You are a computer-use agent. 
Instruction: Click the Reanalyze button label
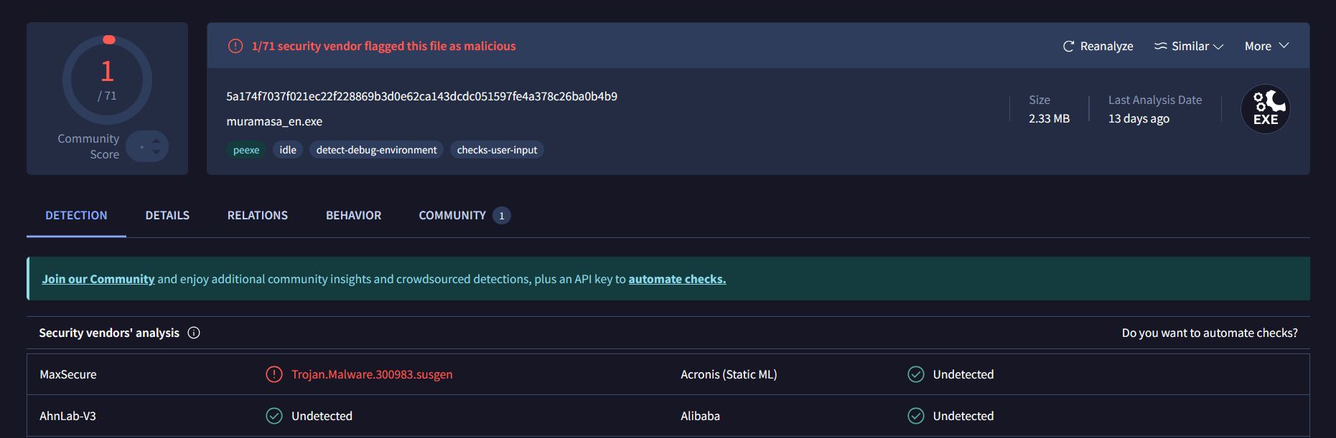tap(1106, 46)
